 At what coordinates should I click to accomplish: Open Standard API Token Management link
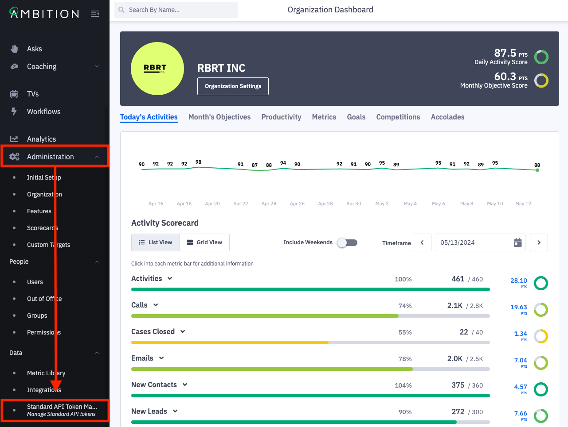tap(62, 410)
